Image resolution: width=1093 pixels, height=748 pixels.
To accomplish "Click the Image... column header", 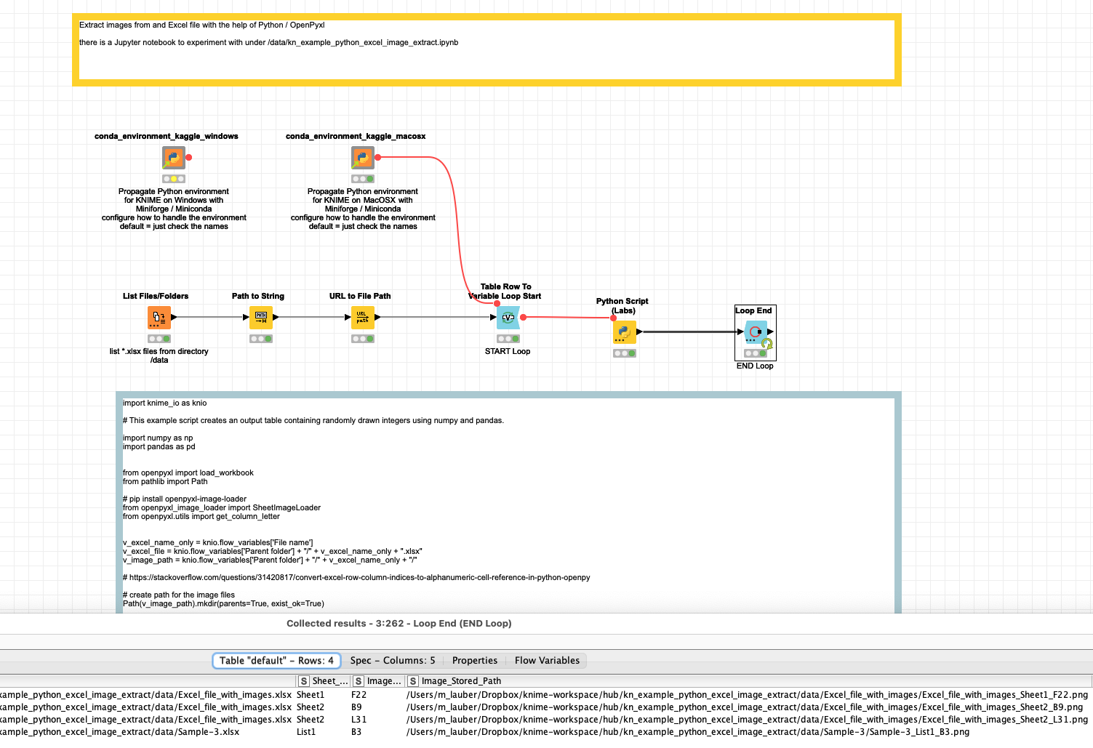I will point(378,681).
